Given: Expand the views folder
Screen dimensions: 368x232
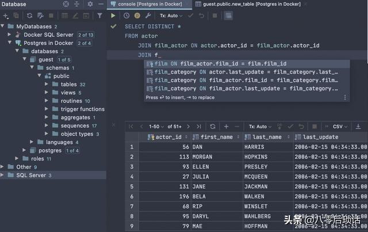Looking at the screenshot, I should [x=47, y=92].
